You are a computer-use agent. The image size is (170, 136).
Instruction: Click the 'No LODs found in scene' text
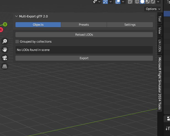point(33,50)
